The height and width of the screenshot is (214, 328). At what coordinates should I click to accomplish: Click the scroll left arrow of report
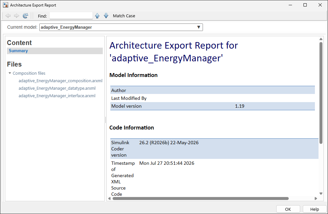point(109,199)
